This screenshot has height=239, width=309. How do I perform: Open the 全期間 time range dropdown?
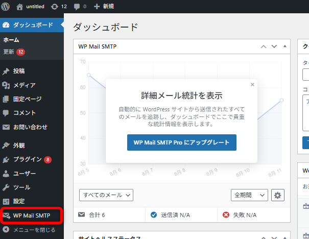(x=249, y=195)
